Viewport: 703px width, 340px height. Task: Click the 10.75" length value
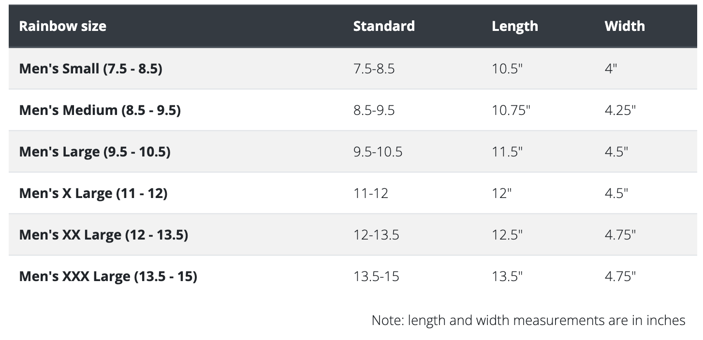pos(511,110)
